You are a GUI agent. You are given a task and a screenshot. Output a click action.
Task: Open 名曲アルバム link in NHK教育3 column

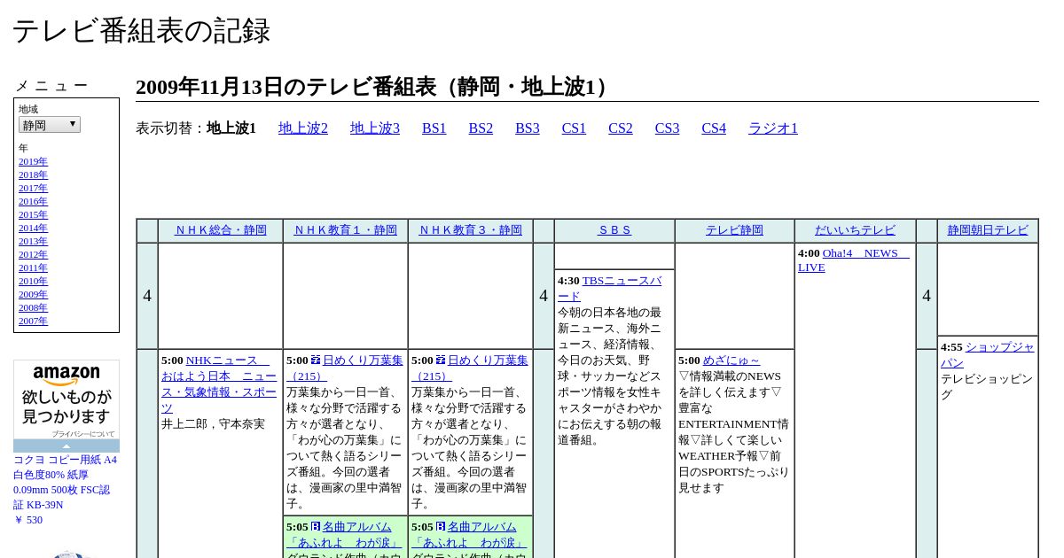tap(469, 534)
